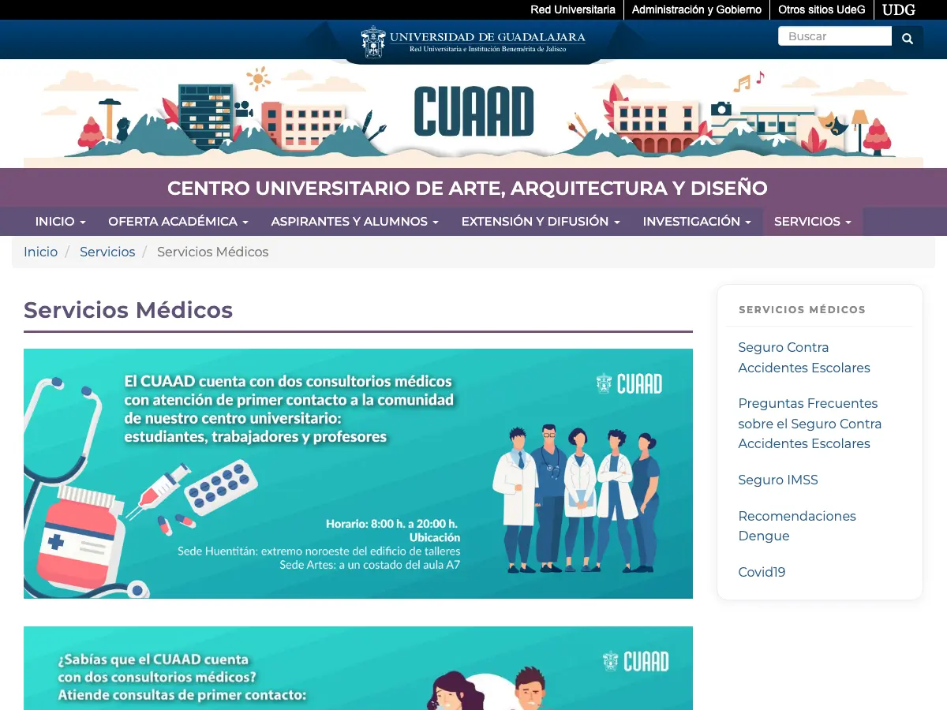Open Seguro Contra Accidentes Escolares sidebar link
The image size is (947, 710).
804,357
